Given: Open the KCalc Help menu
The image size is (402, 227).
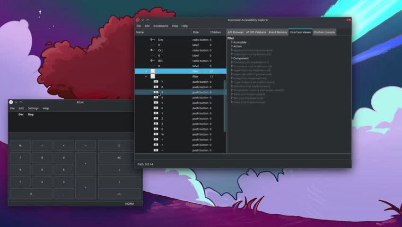Looking at the screenshot, I should pyautogui.click(x=45, y=108).
